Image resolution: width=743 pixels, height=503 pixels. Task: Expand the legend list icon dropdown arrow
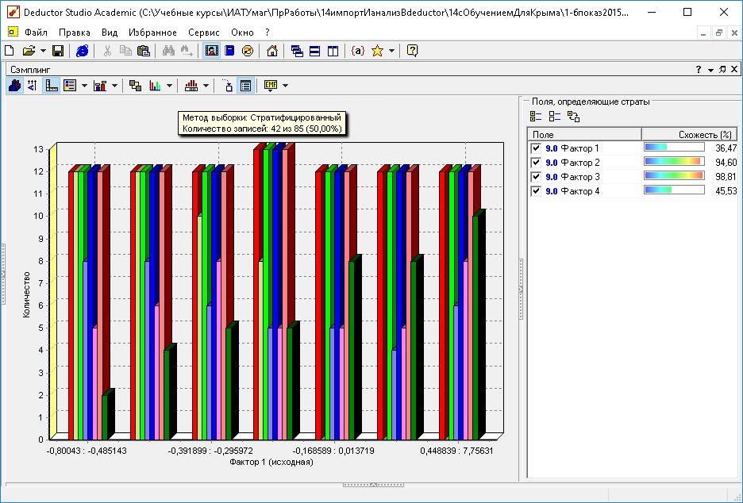point(84,86)
